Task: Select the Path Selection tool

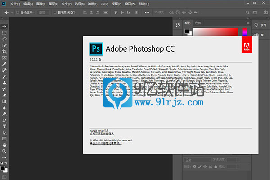Action: (4, 132)
